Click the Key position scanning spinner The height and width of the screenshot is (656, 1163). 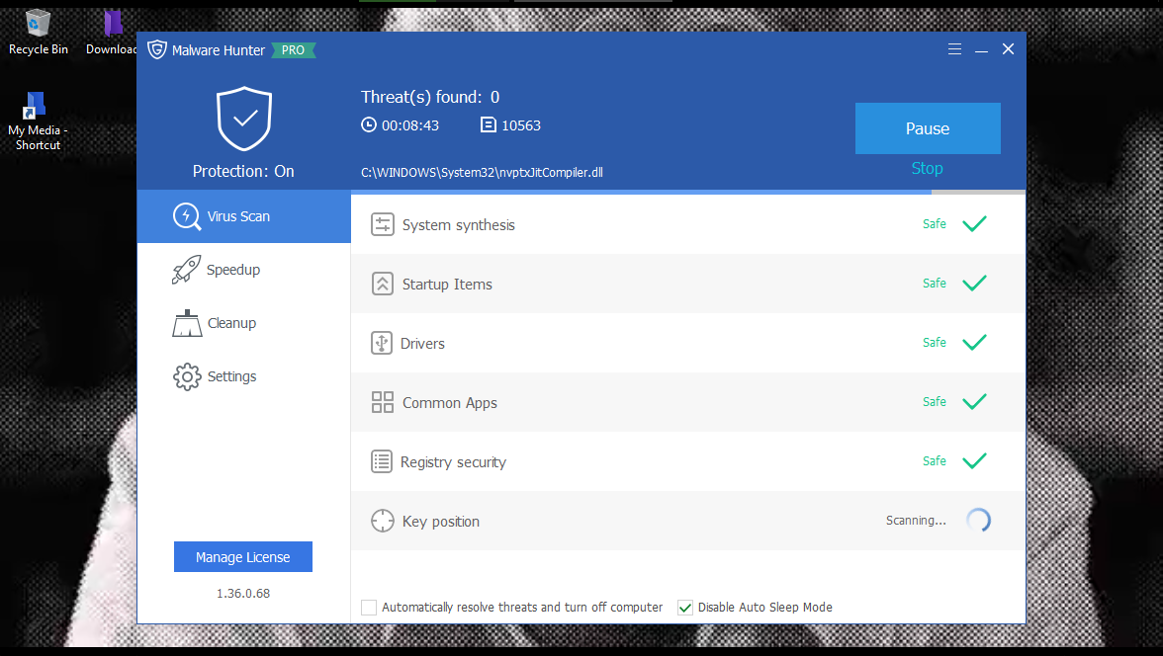tap(978, 521)
